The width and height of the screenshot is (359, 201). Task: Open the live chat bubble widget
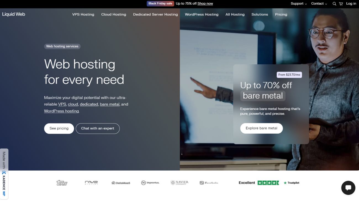pos(348,188)
